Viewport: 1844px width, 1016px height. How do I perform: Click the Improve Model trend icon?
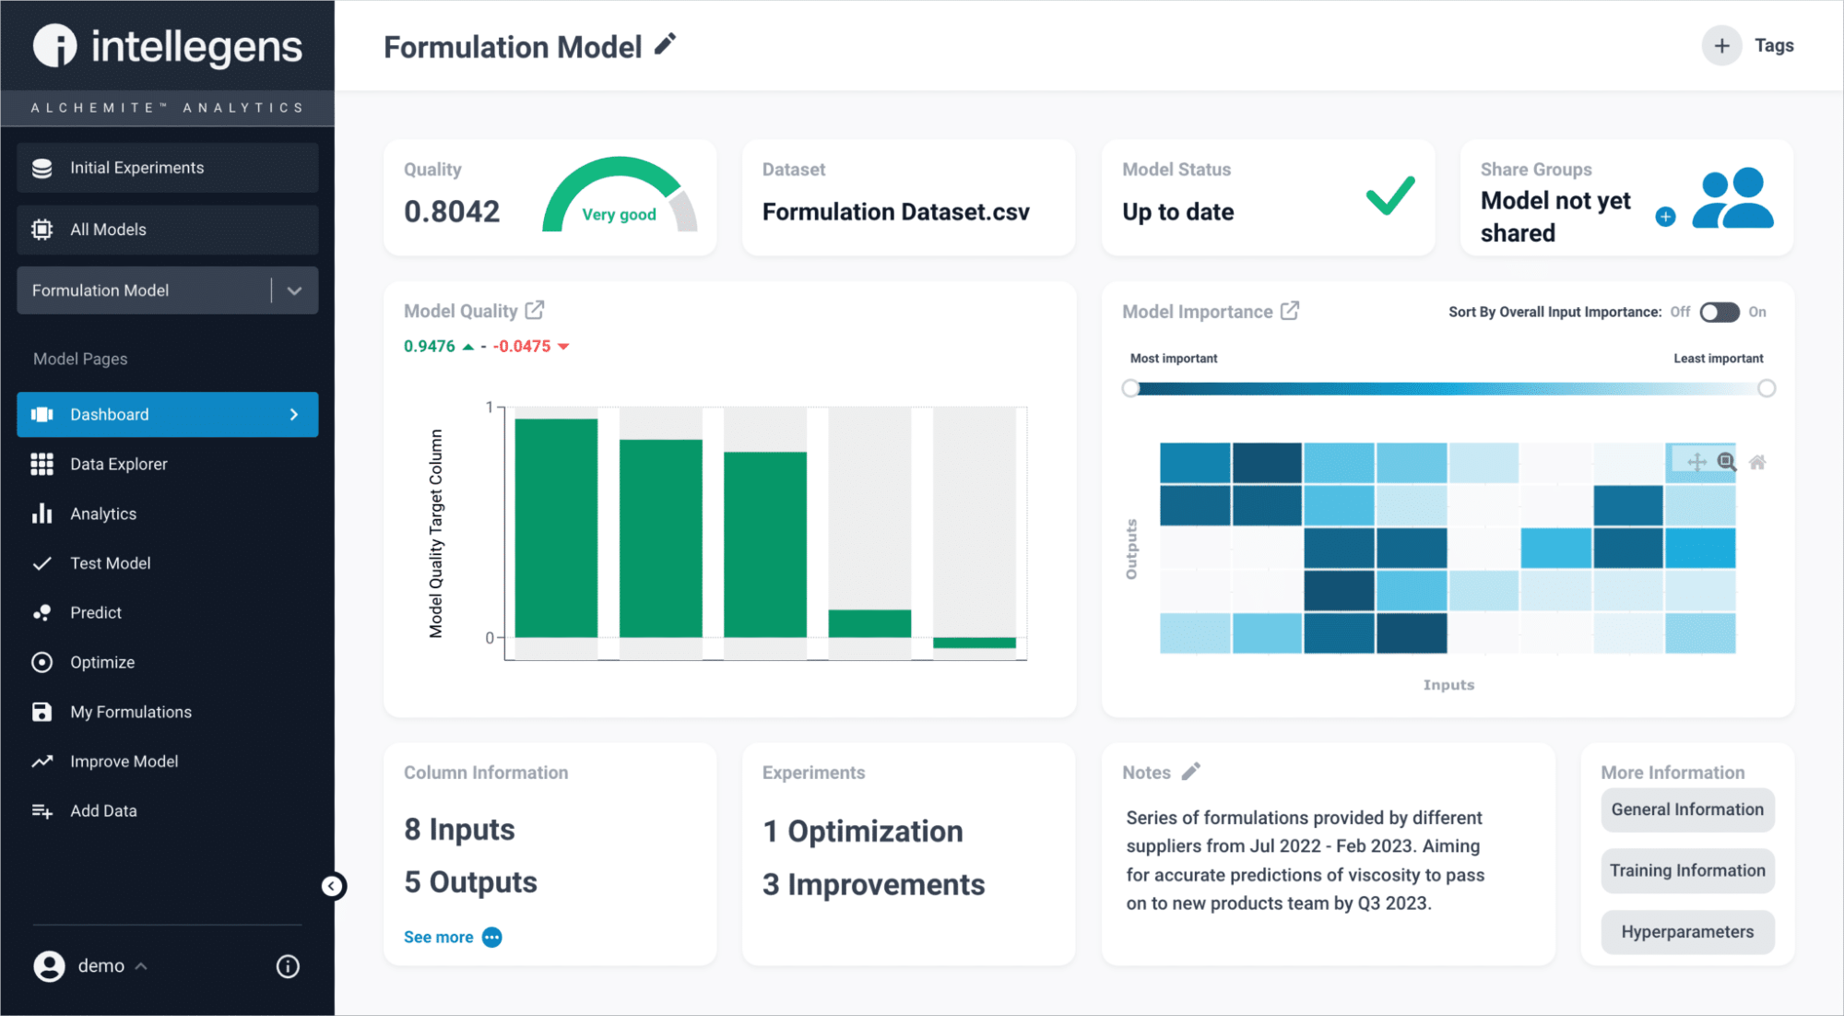[42, 762]
